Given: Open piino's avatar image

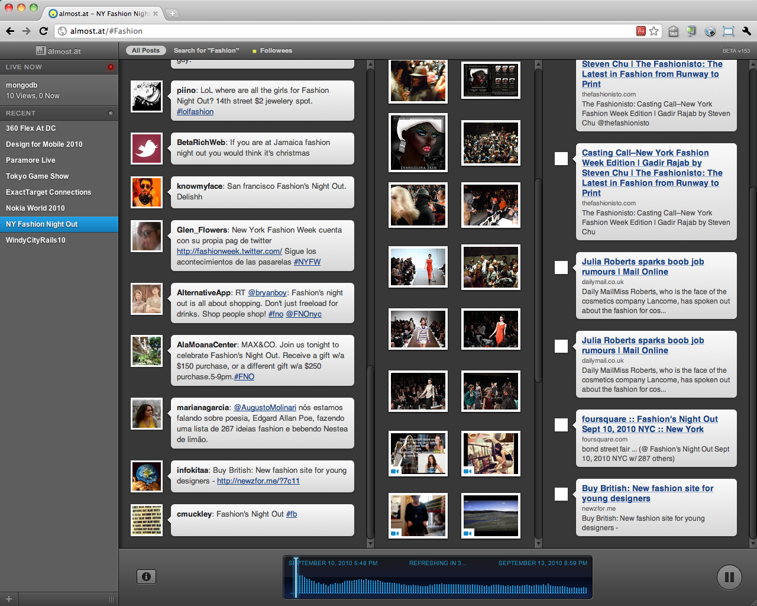Looking at the screenshot, I should pyautogui.click(x=147, y=96).
